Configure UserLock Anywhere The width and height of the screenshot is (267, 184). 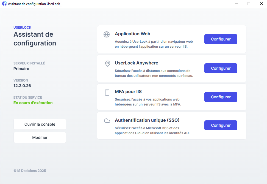(x=221, y=68)
